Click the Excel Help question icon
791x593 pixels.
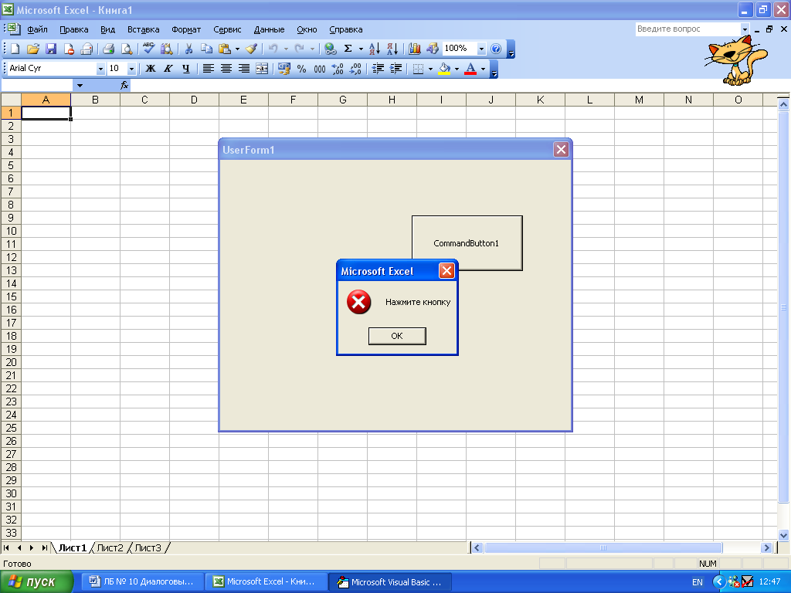pyautogui.click(x=496, y=49)
